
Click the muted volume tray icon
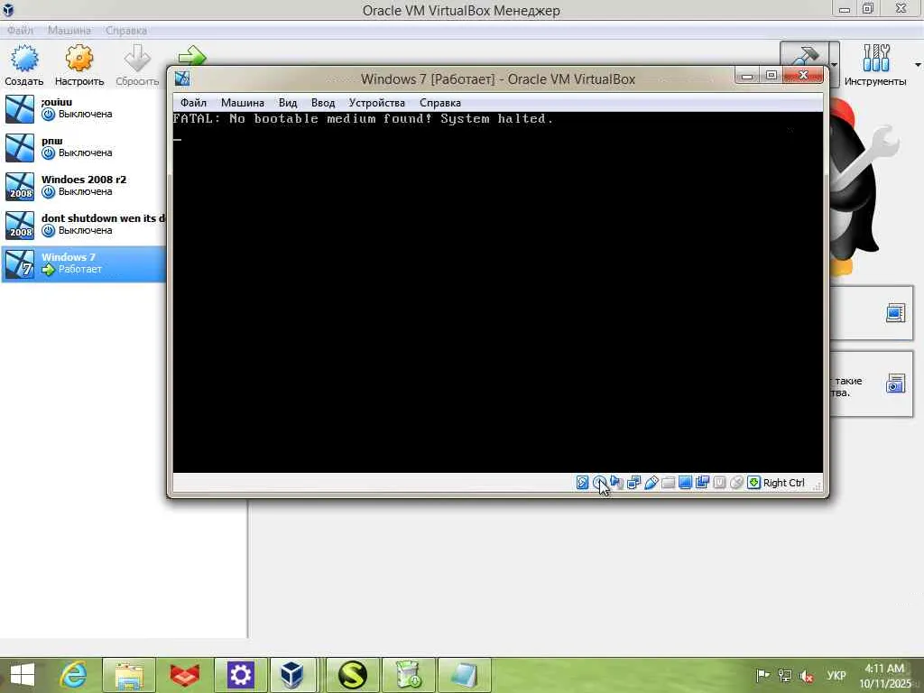[x=806, y=676]
